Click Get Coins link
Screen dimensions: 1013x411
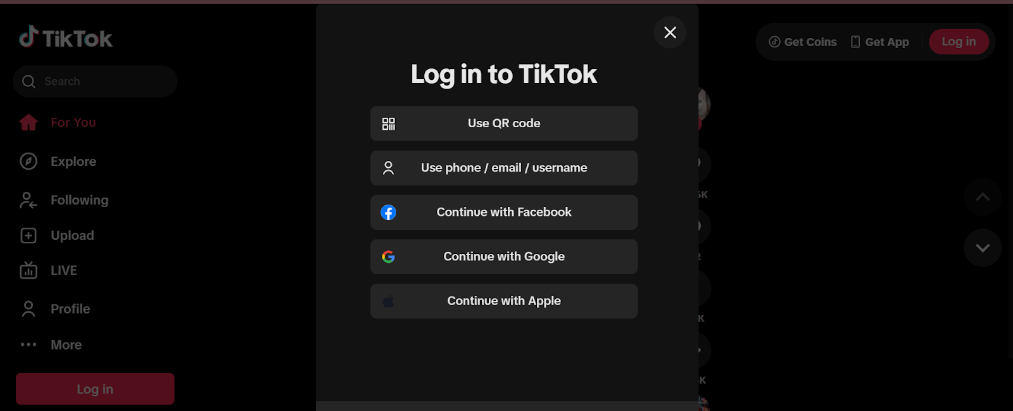coord(803,42)
